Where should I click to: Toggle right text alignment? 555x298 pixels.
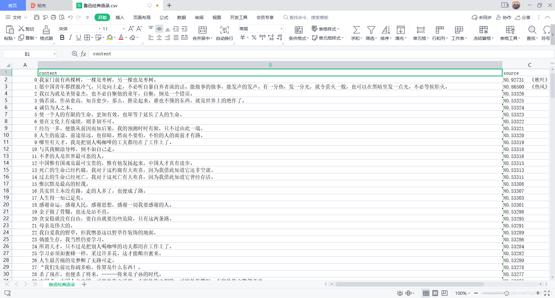click(168, 38)
